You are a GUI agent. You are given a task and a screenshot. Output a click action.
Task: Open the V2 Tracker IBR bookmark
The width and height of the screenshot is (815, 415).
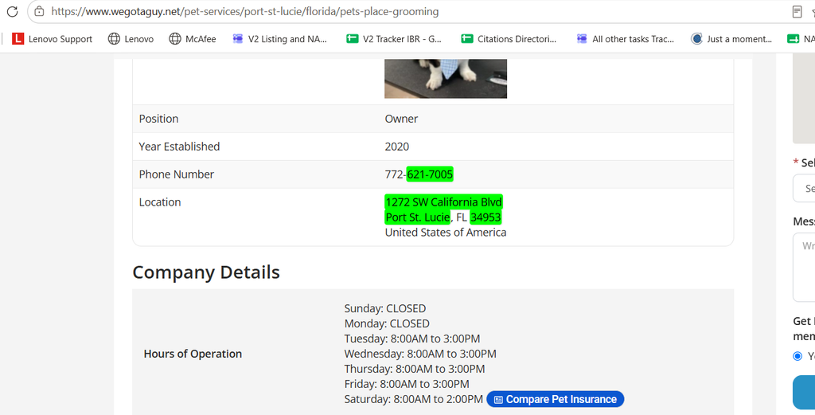click(394, 38)
